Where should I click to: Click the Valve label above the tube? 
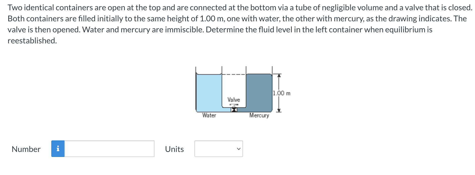(233, 99)
